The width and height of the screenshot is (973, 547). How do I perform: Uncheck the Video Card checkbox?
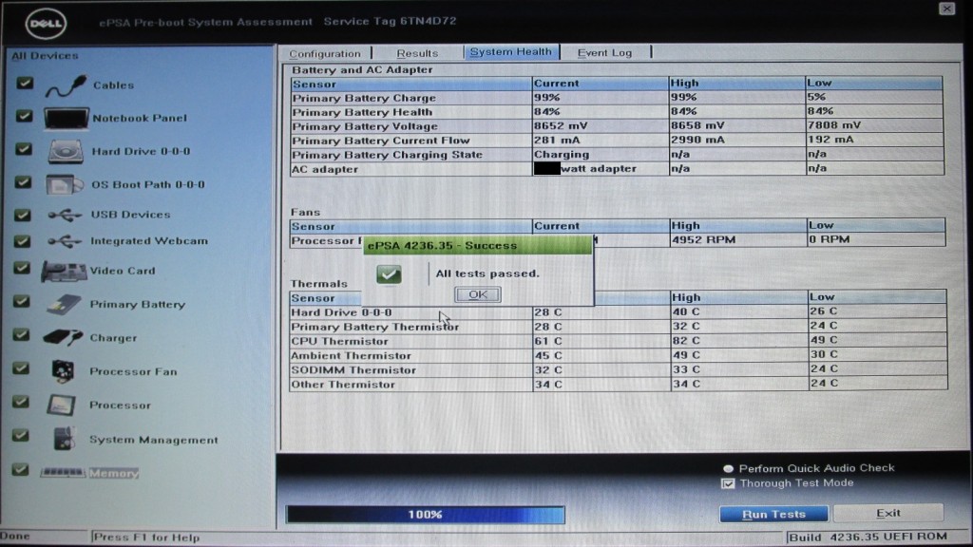point(22,268)
